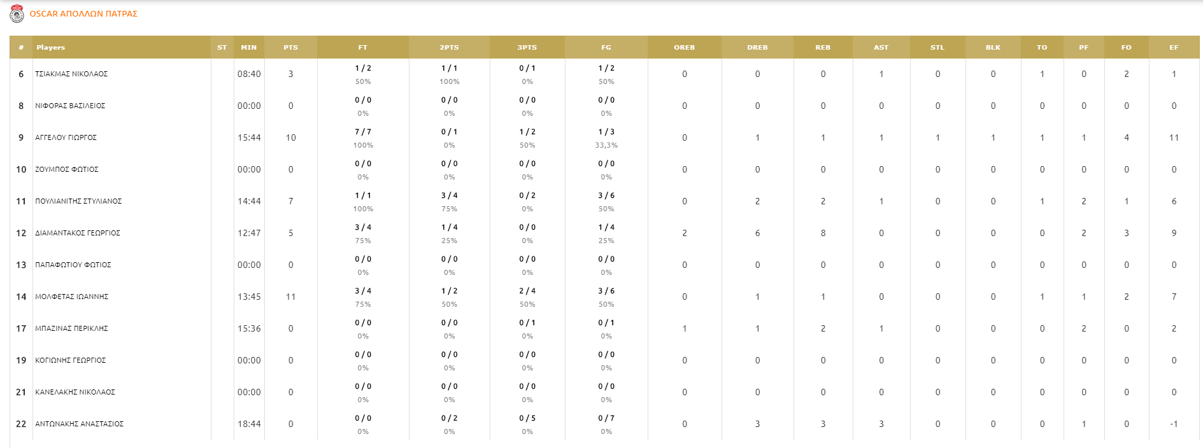The height and width of the screenshot is (448, 1203).
Task: Sort by the AST column header
Action: click(x=881, y=47)
